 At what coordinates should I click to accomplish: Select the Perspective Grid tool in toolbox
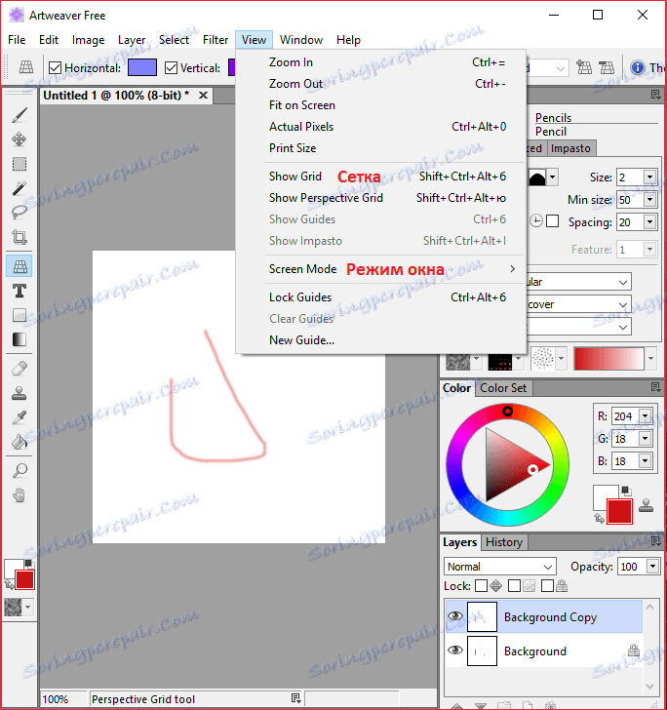click(20, 266)
